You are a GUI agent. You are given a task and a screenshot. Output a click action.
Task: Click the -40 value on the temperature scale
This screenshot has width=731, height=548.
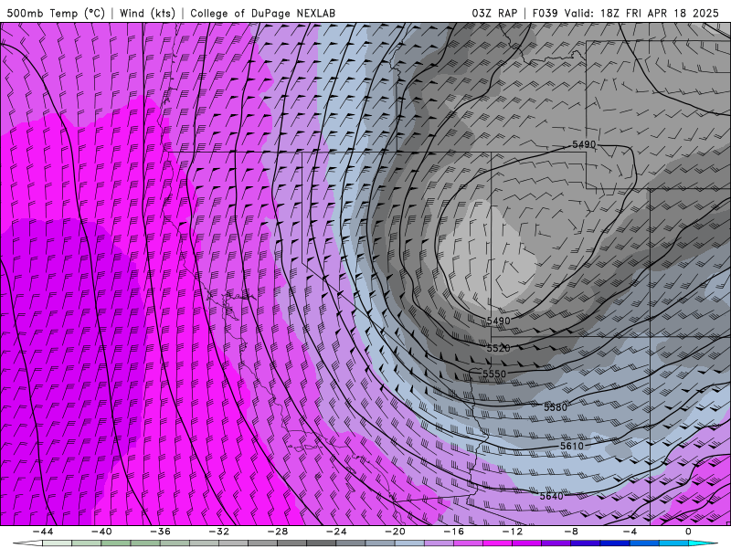[x=101, y=532]
